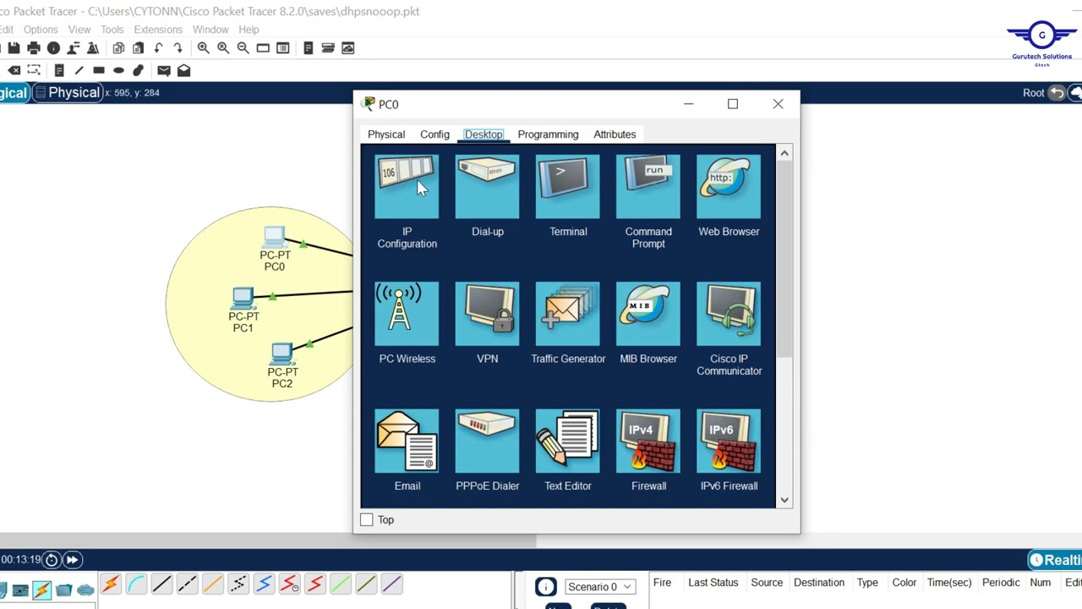
Task: Click the fast forward time button
Action: pos(72,559)
